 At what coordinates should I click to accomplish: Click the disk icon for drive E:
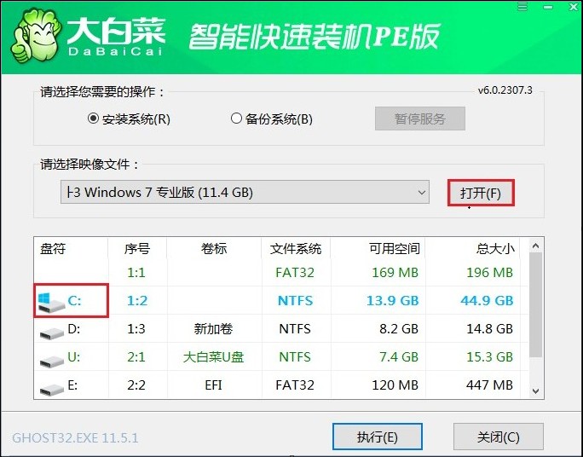[50, 387]
